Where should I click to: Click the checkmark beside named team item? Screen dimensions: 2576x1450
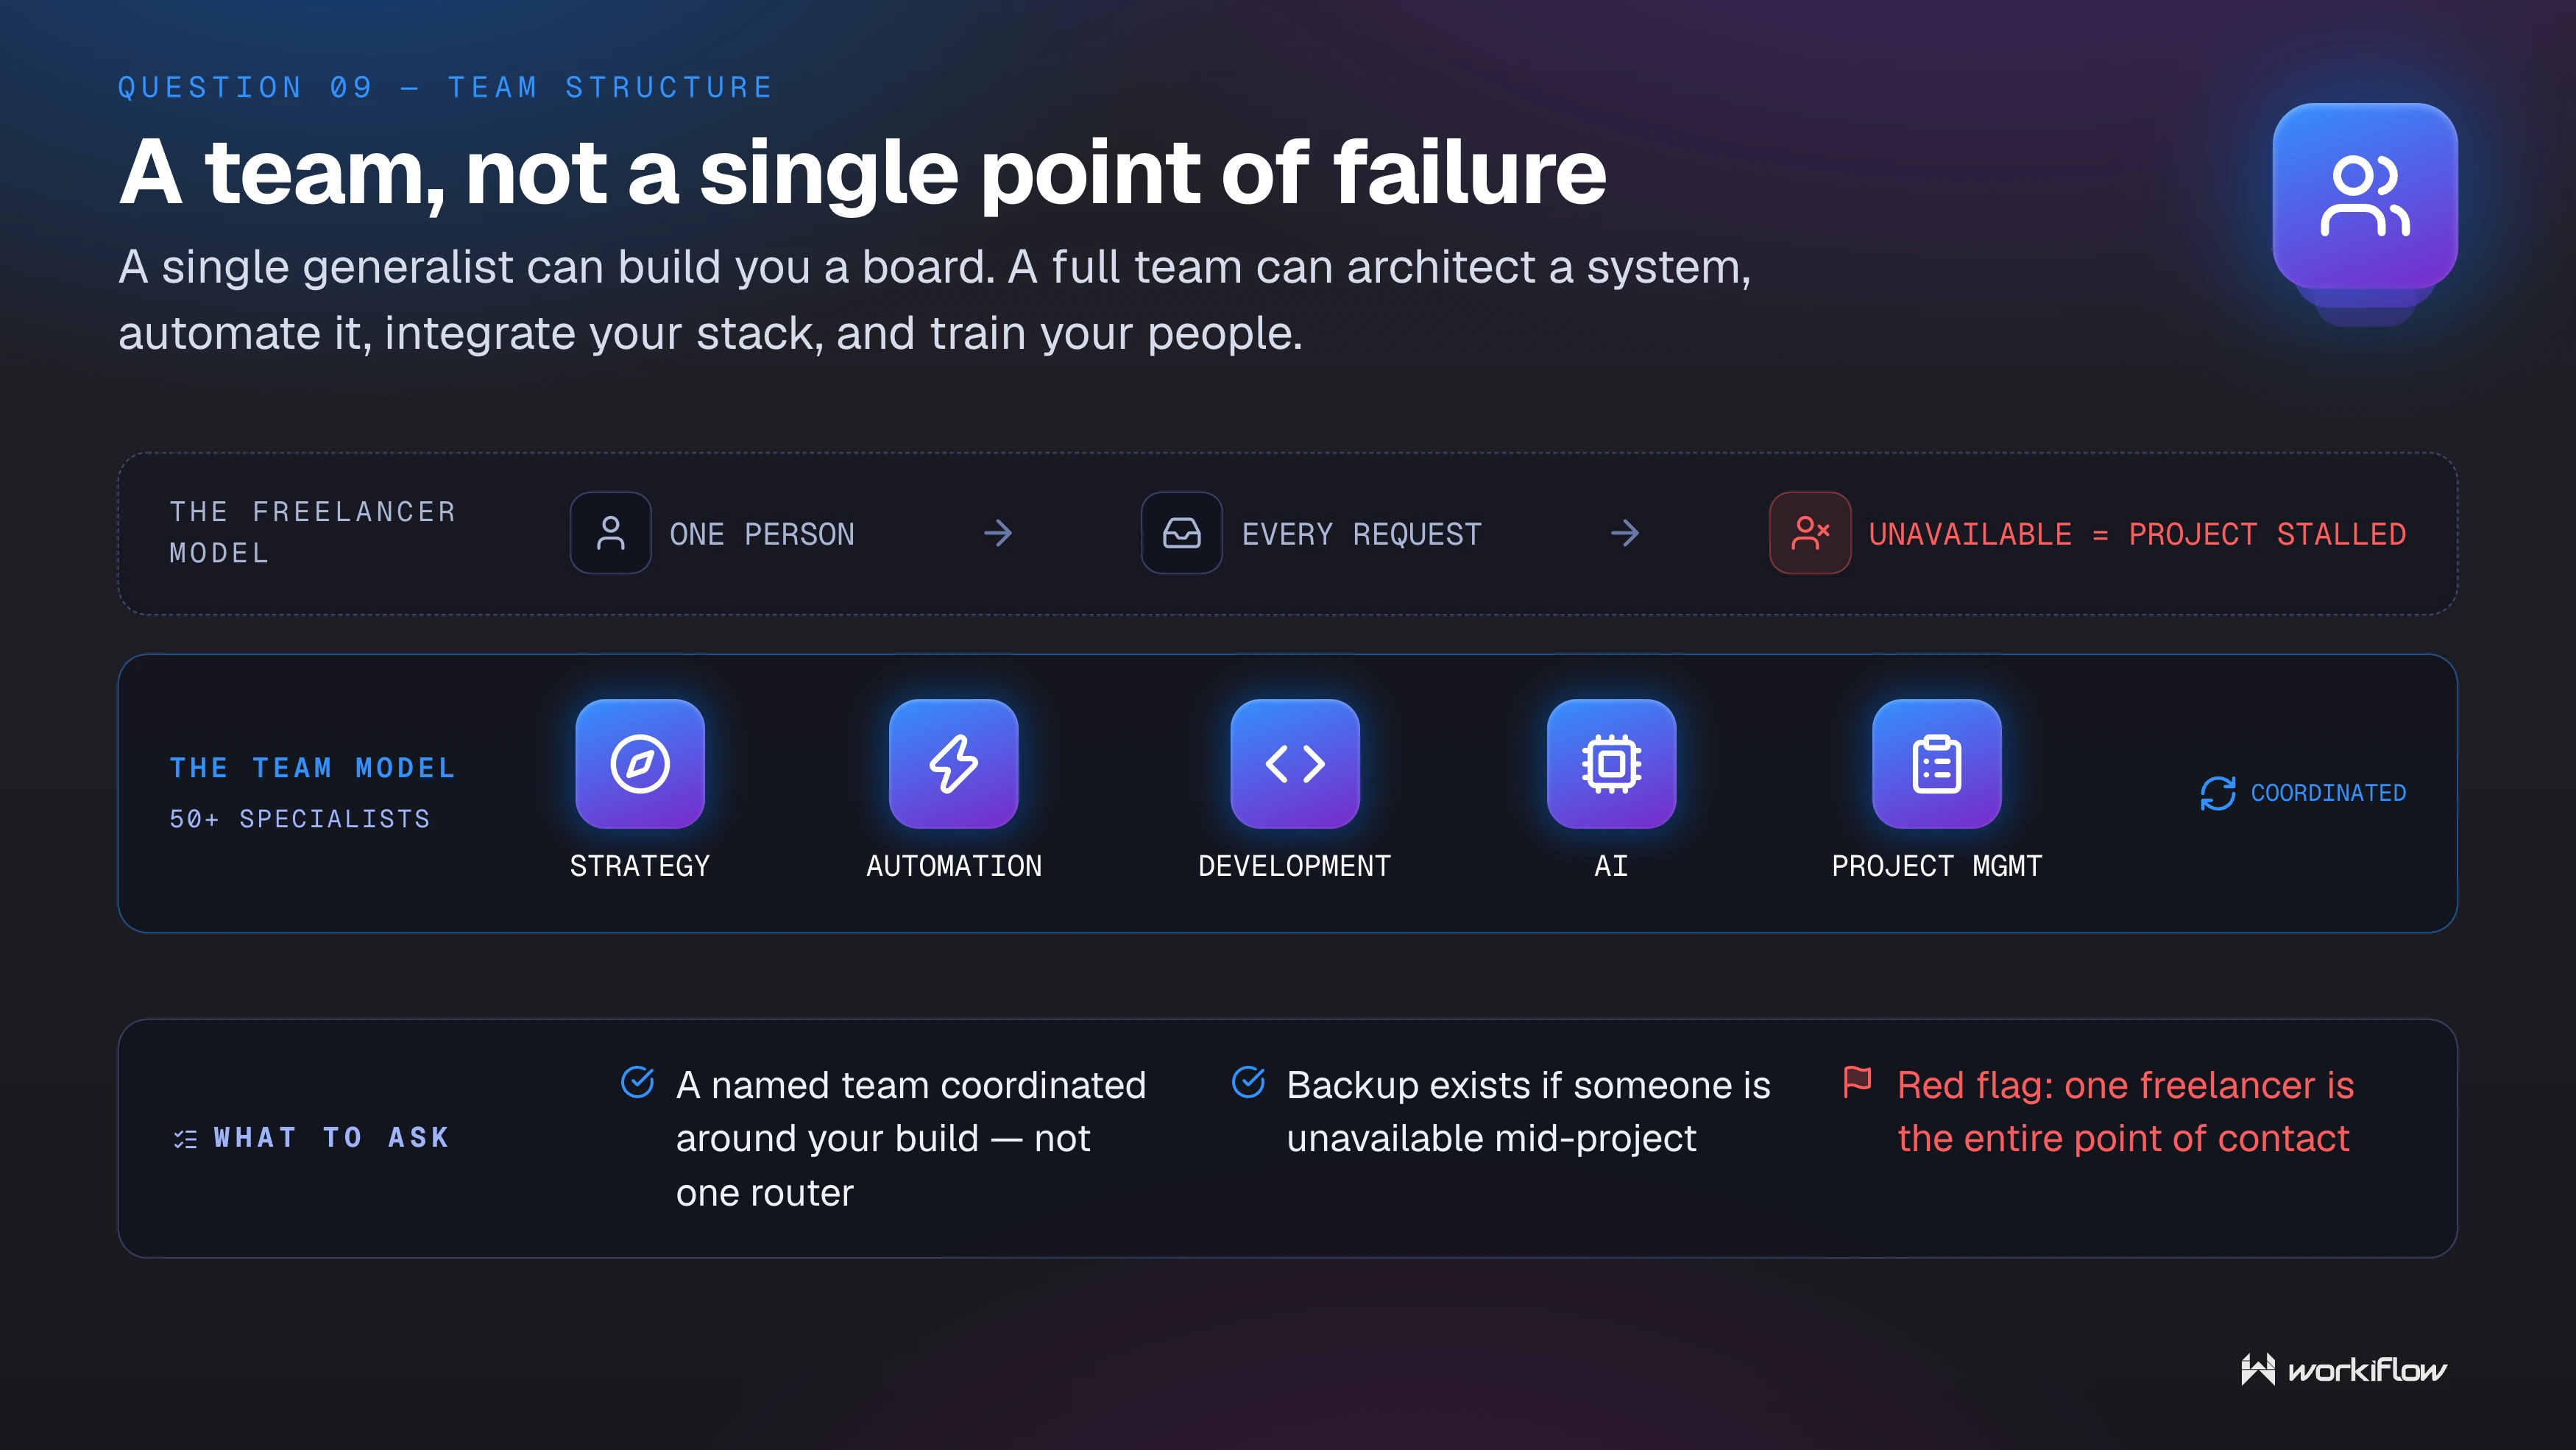[x=638, y=1082]
